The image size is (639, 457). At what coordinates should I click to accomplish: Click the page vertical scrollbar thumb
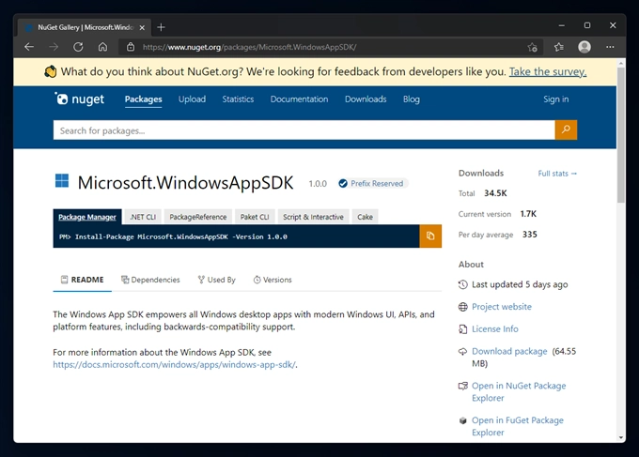point(621,134)
